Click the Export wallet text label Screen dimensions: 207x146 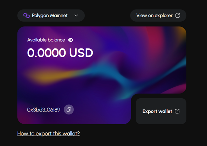coord(157,111)
